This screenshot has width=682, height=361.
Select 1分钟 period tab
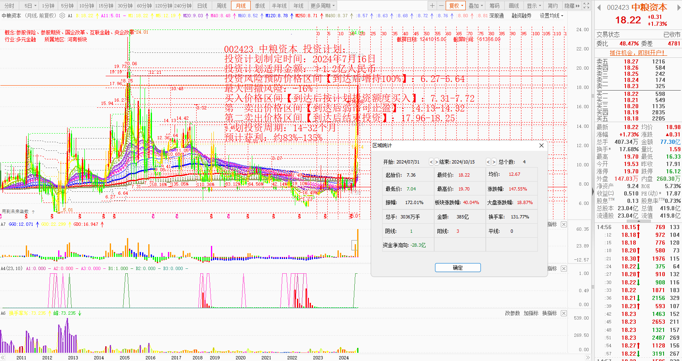pos(48,6)
